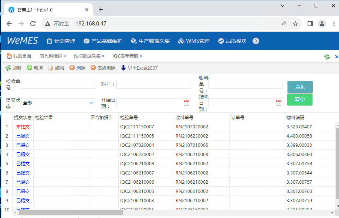Click the 高级删除 advanced delete icon
Viewport: 339px width, 218px height.
[93, 68]
